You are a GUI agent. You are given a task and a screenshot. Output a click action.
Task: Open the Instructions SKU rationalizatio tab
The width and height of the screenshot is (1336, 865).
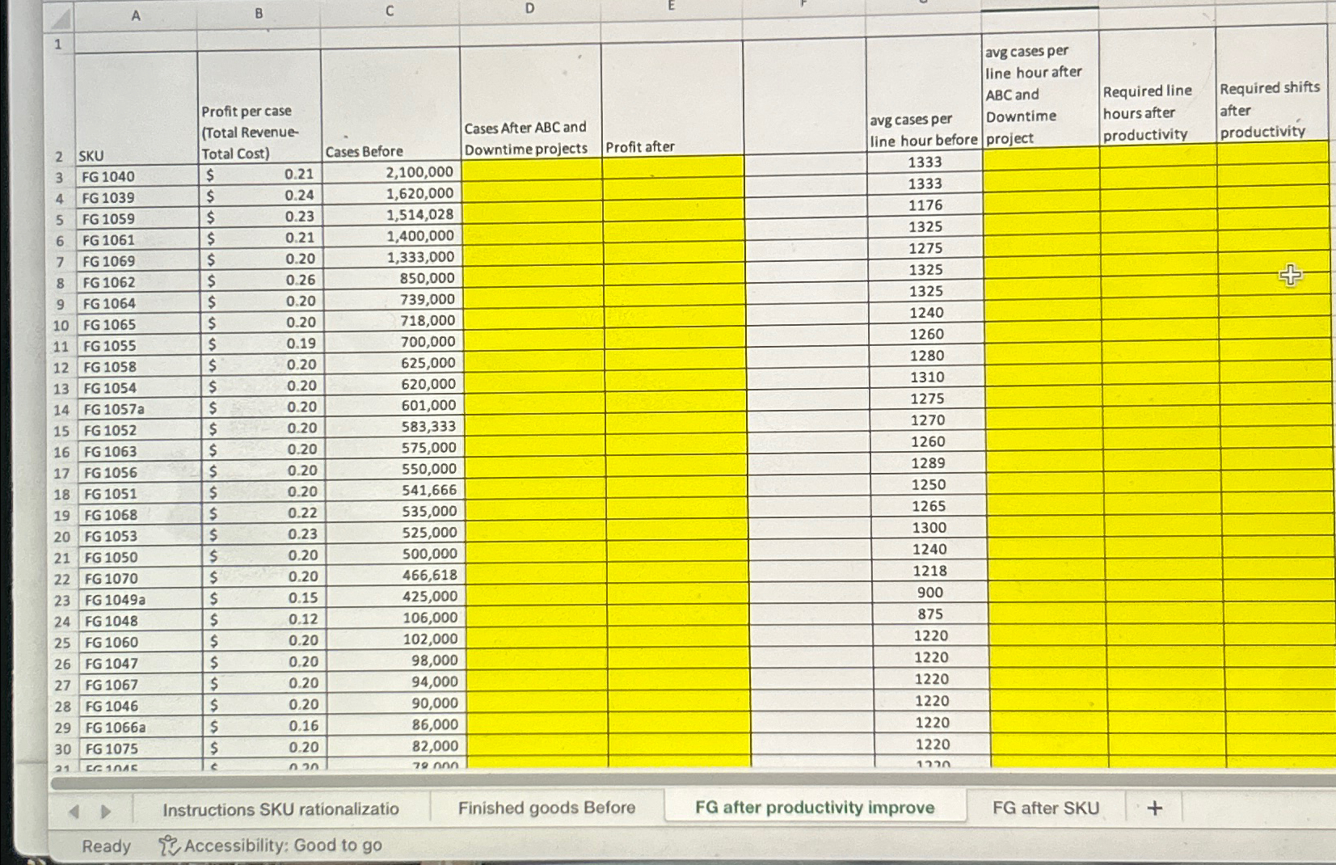tap(281, 808)
